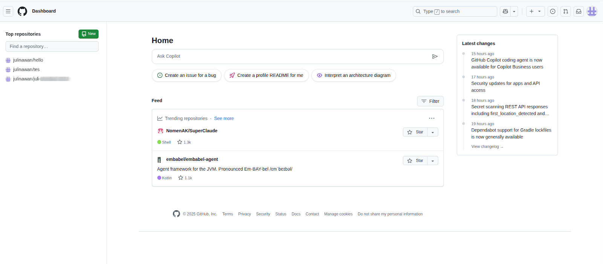Open Notifications inbox icon
The image size is (603, 264).
[x=579, y=11]
